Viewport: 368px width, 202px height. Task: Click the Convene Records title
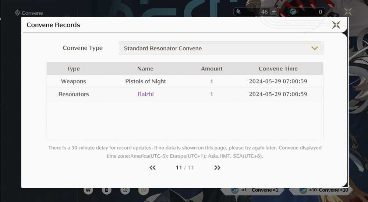(x=53, y=25)
